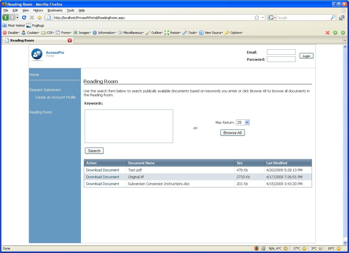Open the Max Return dropdown
Viewport: 349px width, 253px height.
(x=243, y=122)
